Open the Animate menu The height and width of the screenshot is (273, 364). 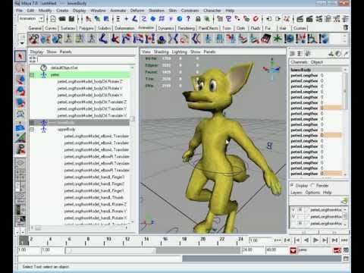coord(118,11)
